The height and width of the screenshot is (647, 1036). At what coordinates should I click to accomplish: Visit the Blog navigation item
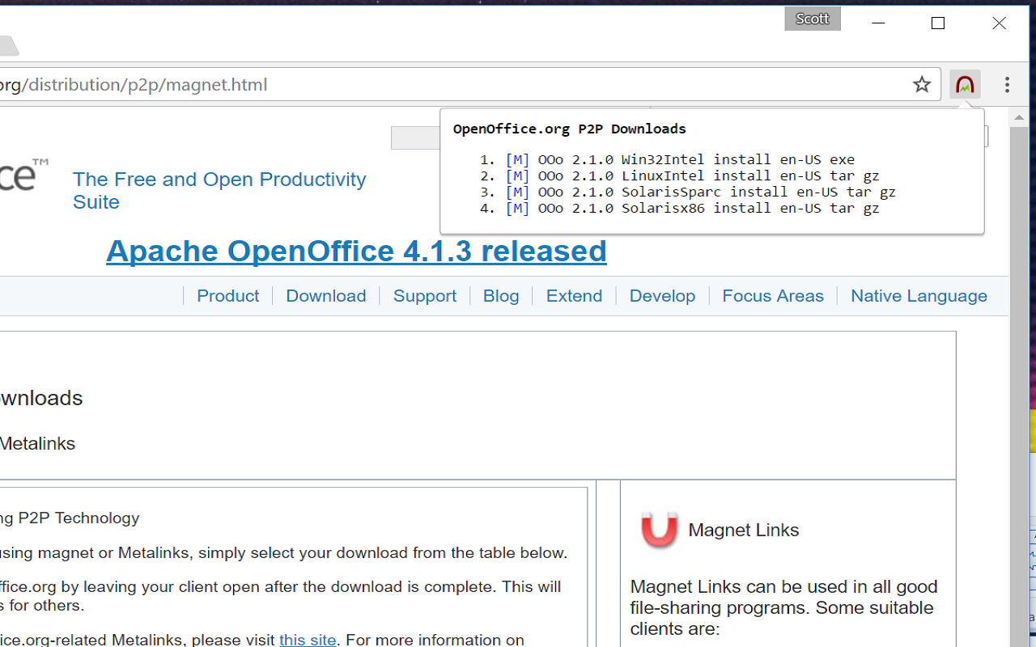click(501, 296)
